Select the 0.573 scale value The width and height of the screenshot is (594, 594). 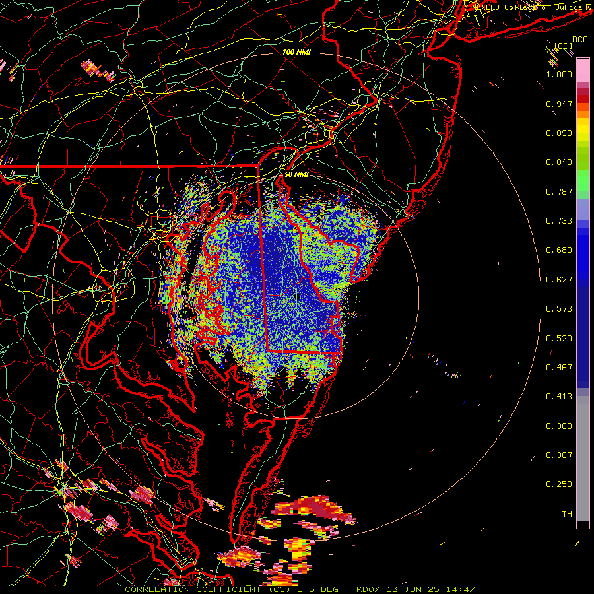[x=559, y=309]
